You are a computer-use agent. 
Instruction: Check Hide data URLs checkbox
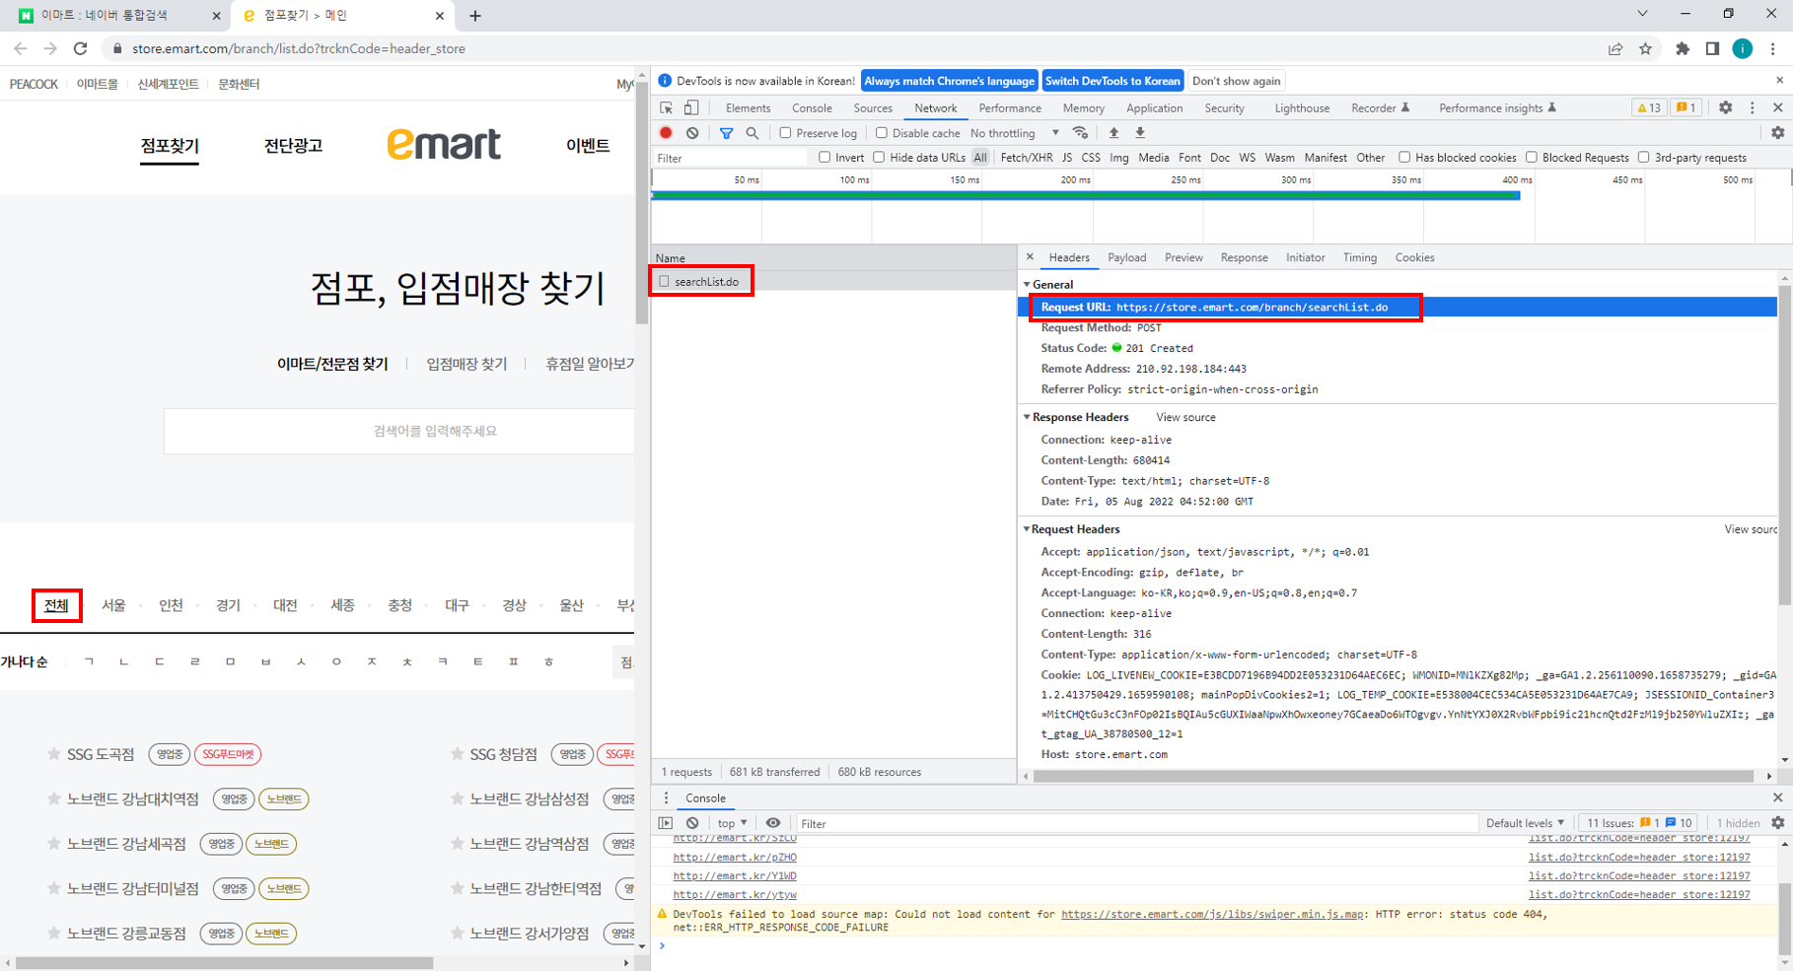(879, 158)
